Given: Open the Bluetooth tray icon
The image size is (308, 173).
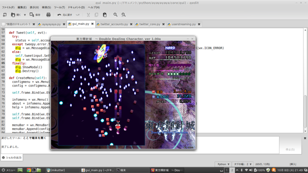Looking at the screenshot, I should 242,170.
